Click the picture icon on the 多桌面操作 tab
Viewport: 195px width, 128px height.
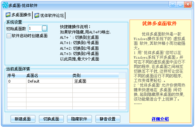[x=8, y=15]
